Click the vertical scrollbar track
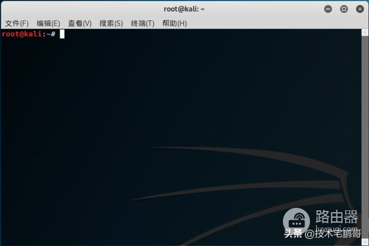Viewport: 369px width, 246px height. [x=365, y=137]
